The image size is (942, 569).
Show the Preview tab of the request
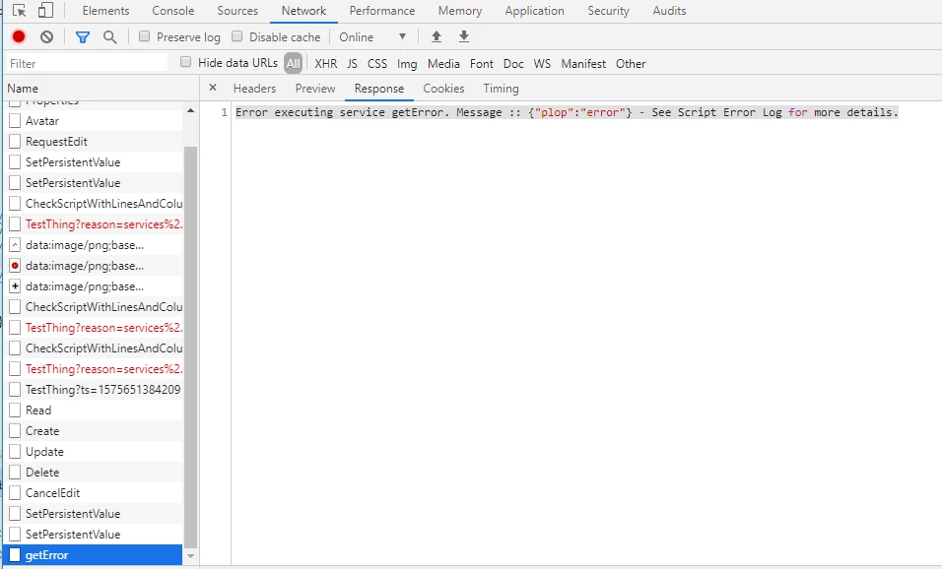315,89
